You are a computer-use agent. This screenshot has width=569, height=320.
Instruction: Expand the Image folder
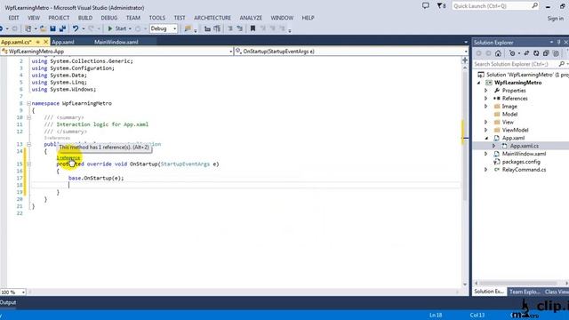pyautogui.click(x=486, y=107)
